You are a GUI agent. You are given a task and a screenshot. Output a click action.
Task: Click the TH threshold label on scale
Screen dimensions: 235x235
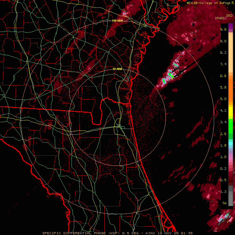tap(224, 203)
